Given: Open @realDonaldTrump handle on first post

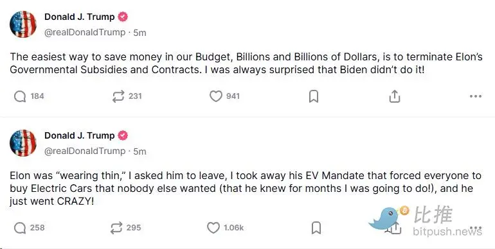Looking at the screenshot, I should pyautogui.click(x=85, y=33).
